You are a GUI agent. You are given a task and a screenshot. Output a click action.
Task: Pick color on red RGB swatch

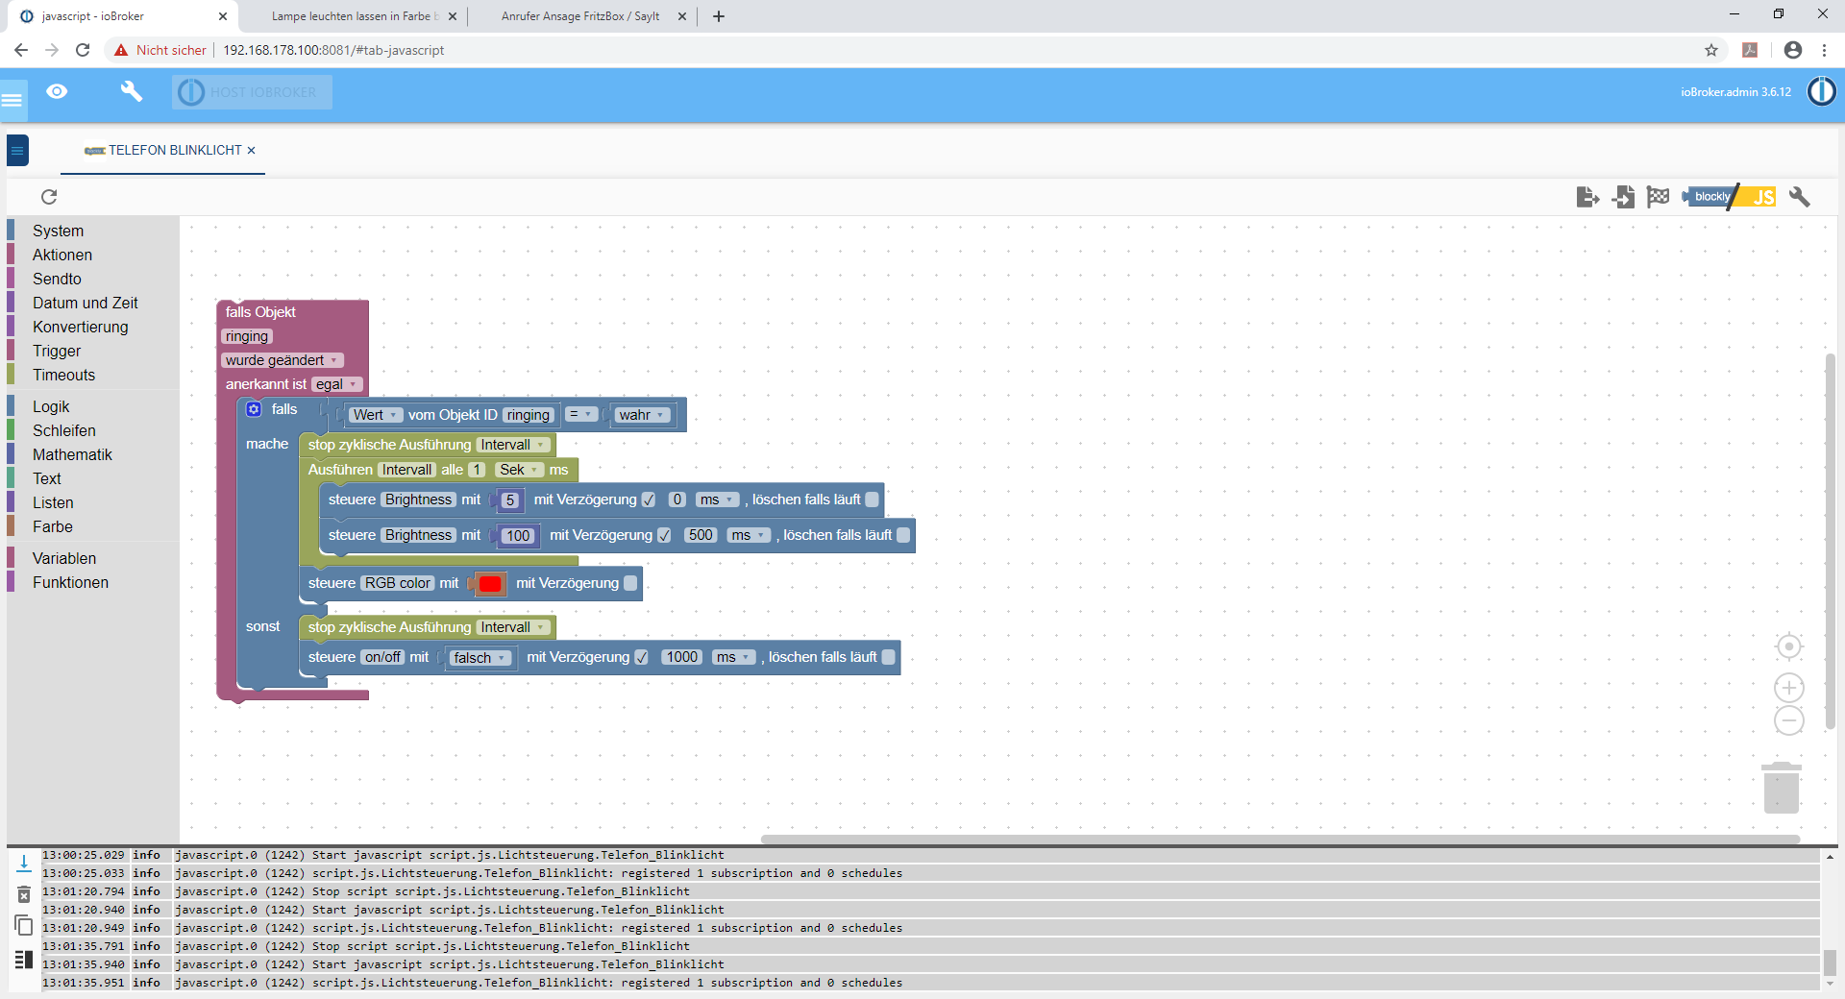click(x=490, y=583)
